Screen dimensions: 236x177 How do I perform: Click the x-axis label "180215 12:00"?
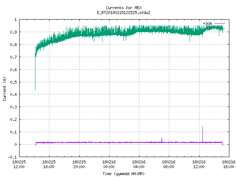19,164
